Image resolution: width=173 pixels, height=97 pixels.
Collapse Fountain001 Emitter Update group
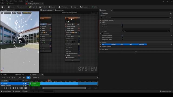coord(66,30)
